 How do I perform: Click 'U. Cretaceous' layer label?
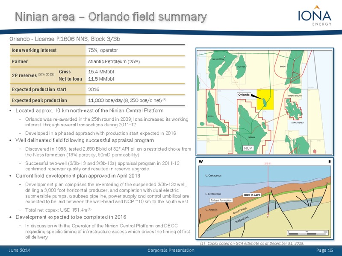pyautogui.click(x=213, y=175)
